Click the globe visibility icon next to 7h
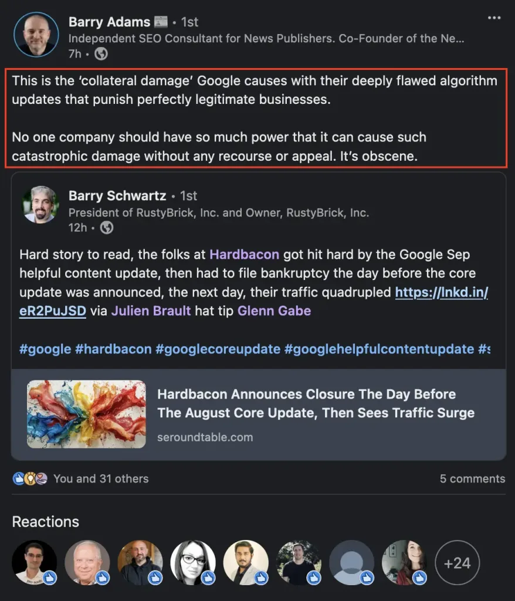The width and height of the screenshot is (515, 601). (101, 54)
